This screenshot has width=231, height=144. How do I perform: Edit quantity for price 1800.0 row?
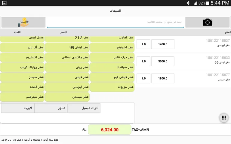143,78
